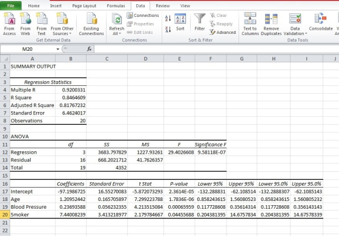The height and width of the screenshot is (236, 339).
Task: Switch to the Formulas tab
Action: click(x=116, y=6)
